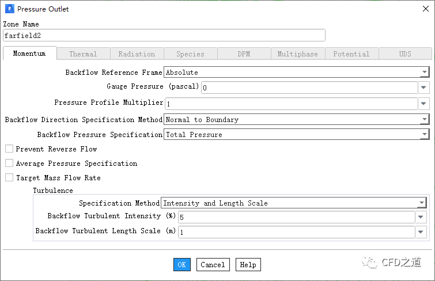
Task: Click Backflow Turbulent Length Scale side arrow
Action: (422, 232)
